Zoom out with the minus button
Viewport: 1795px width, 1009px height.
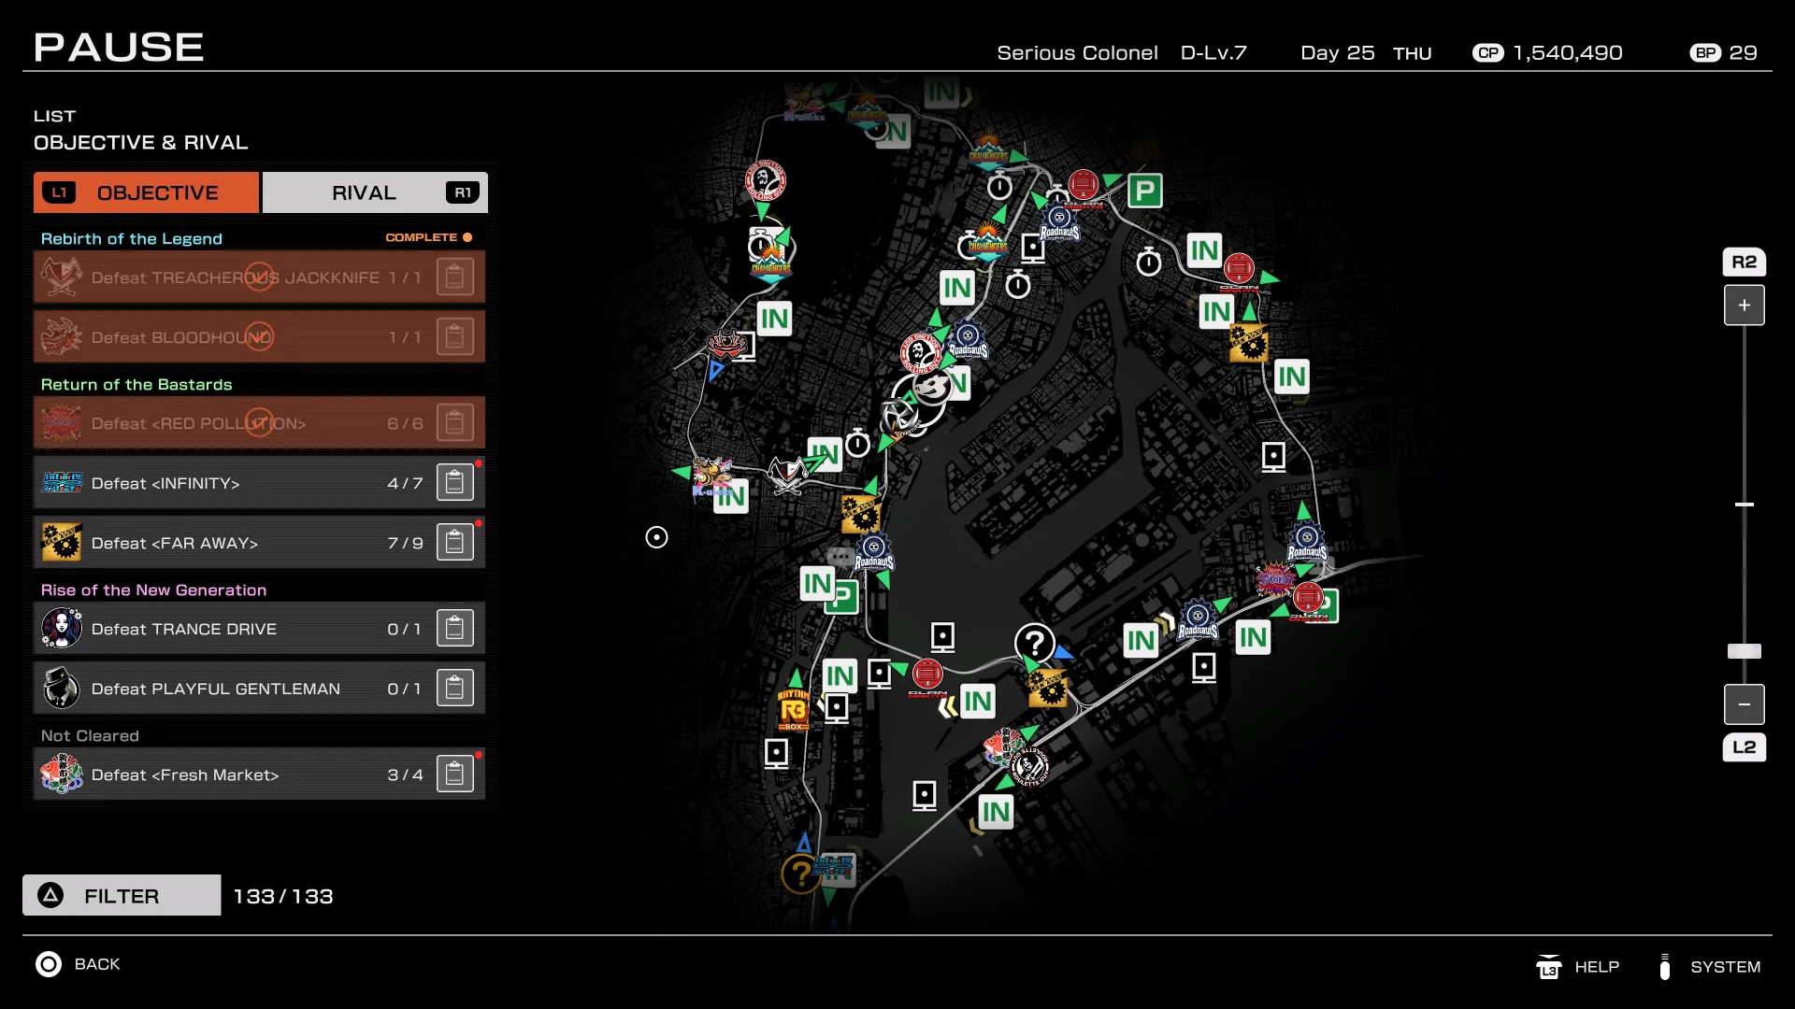click(x=1744, y=704)
